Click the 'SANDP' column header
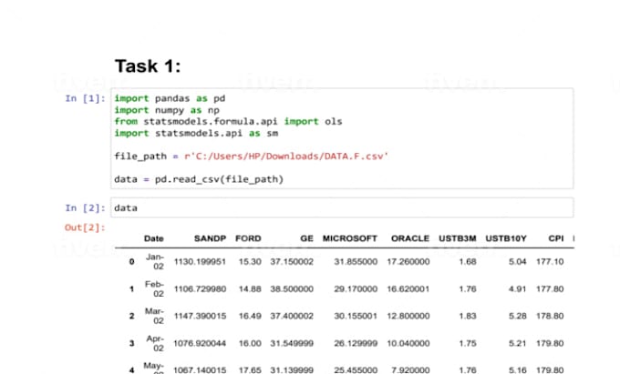Image resolution: width=620 pixels, height=374 pixels. click(210, 238)
